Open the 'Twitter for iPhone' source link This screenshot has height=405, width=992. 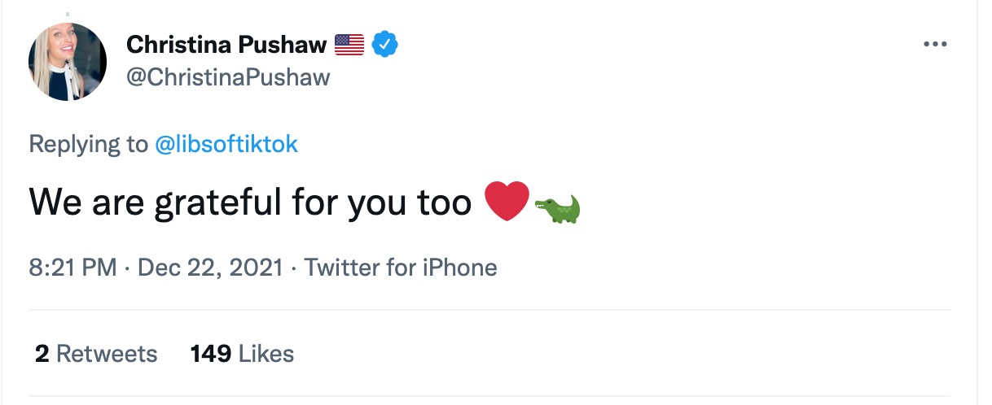point(401,267)
